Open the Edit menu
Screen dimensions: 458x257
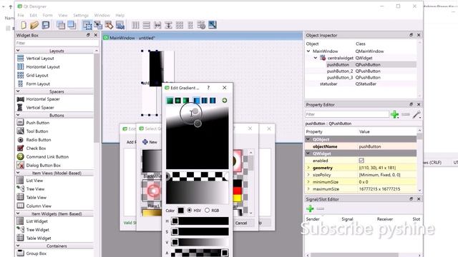point(33,15)
